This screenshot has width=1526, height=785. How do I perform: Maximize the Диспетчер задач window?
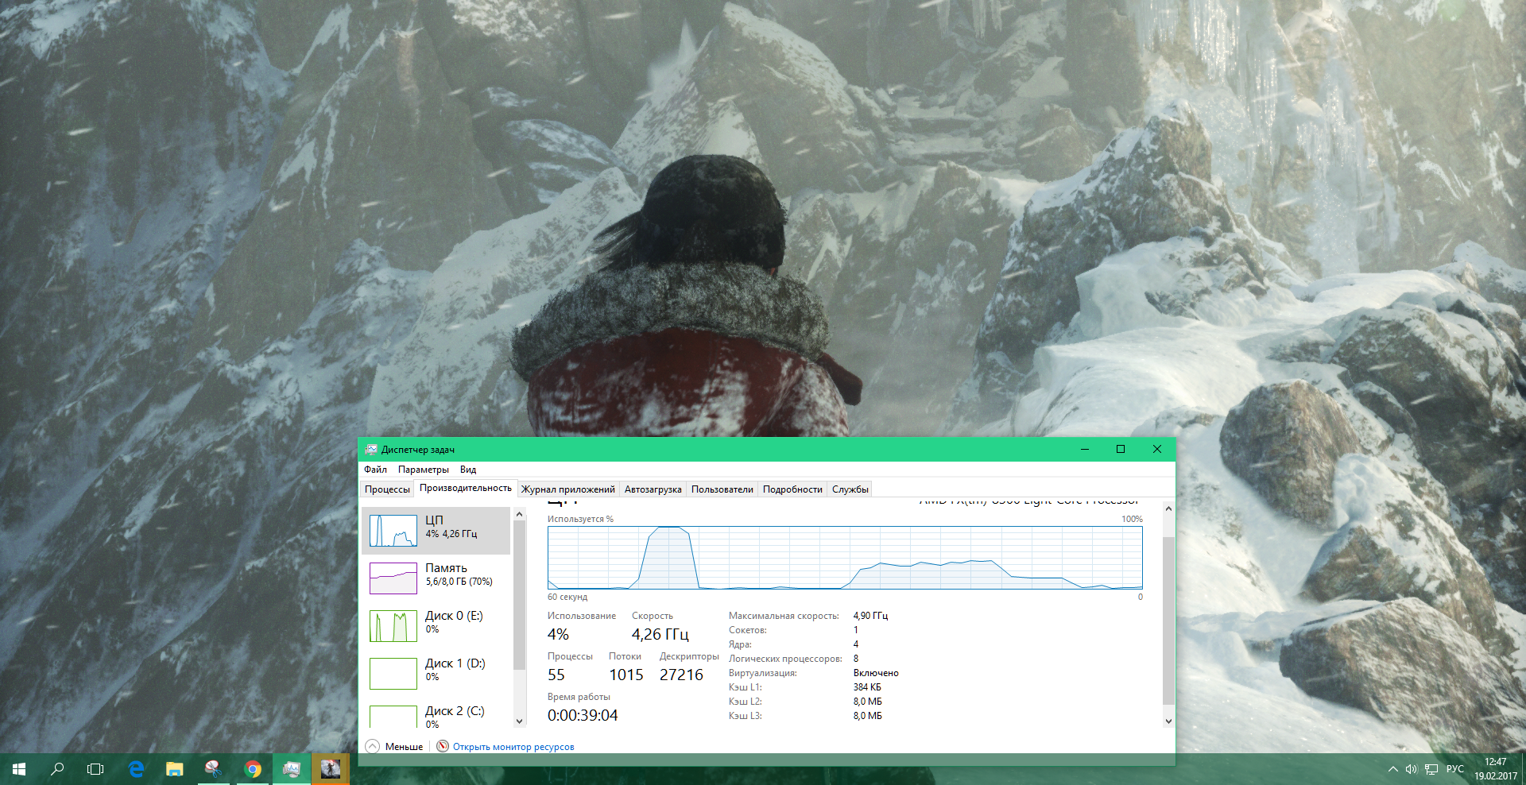tap(1121, 450)
